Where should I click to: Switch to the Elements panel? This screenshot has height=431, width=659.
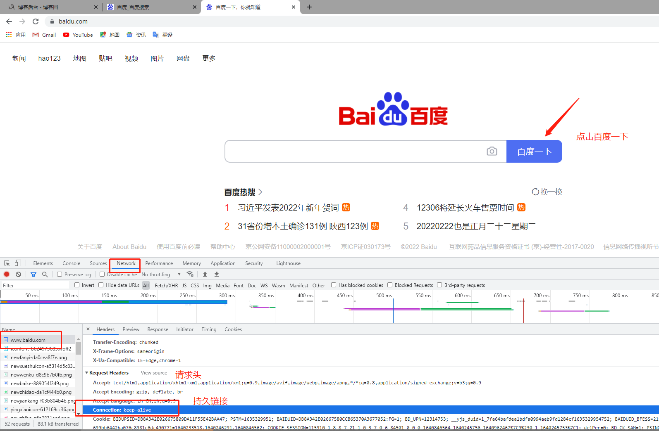(x=43, y=263)
